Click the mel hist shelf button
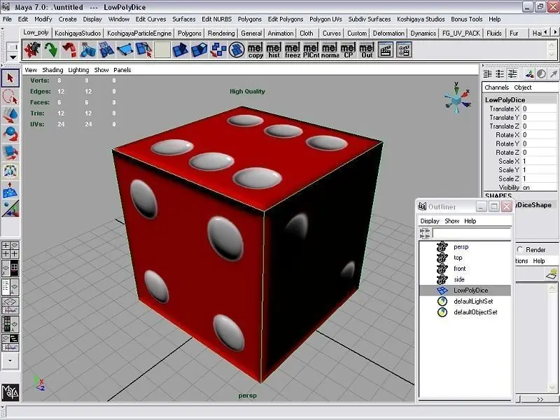 coord(274,50)
